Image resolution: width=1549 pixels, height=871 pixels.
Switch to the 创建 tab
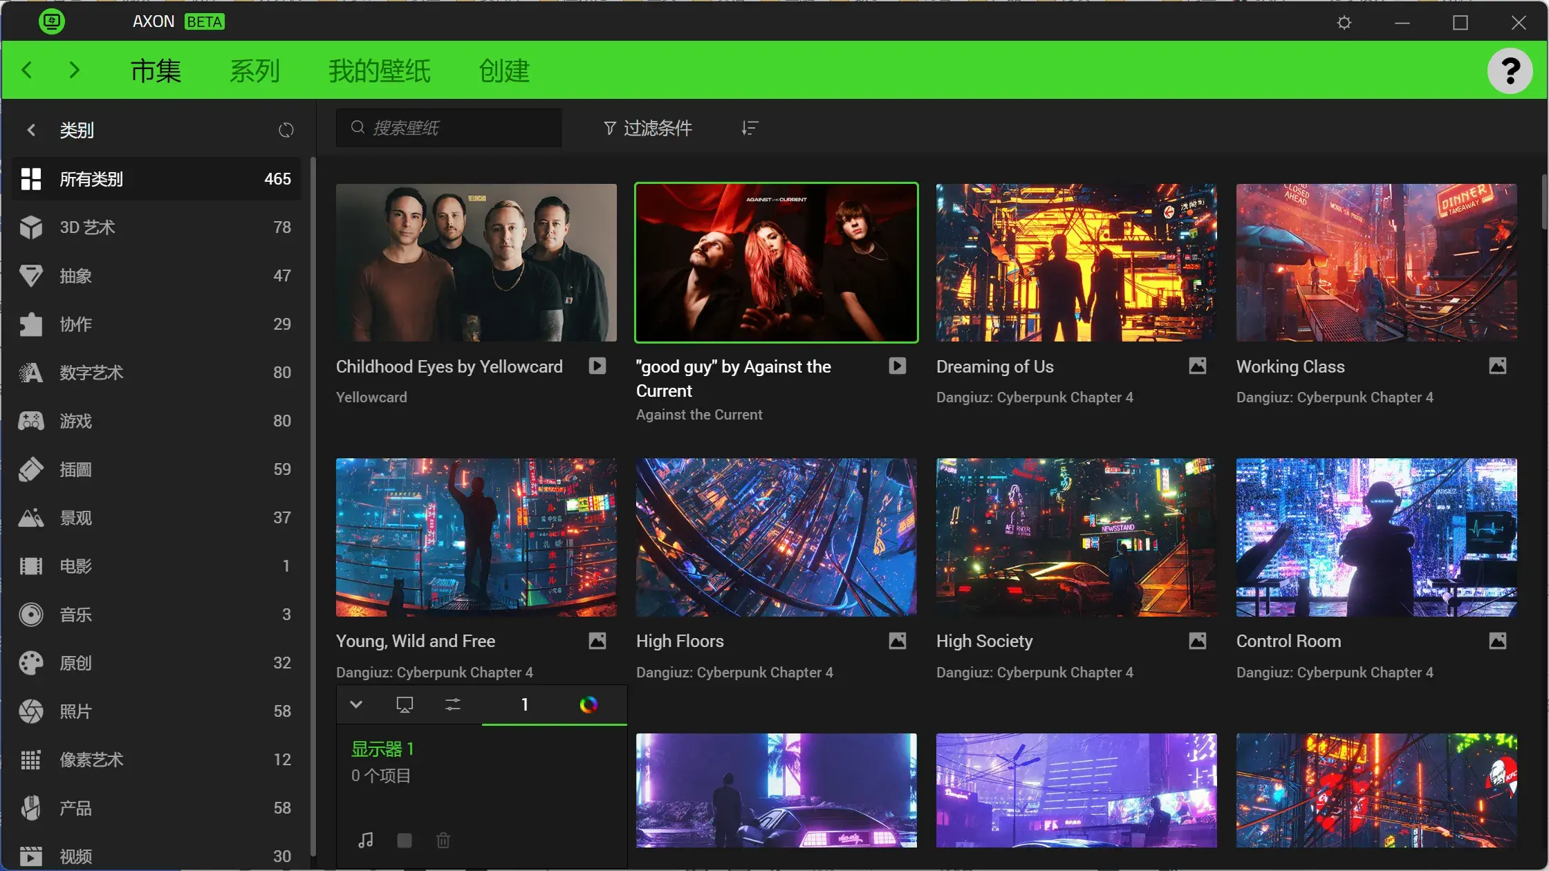(x=504, y=71)
